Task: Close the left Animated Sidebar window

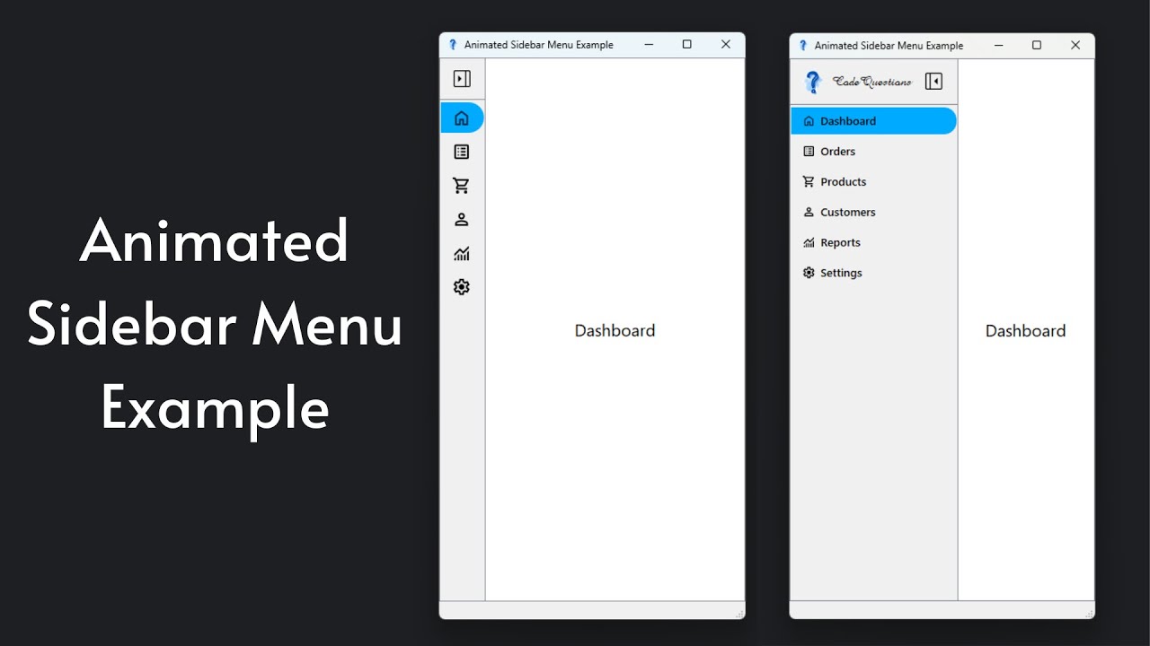Action: coord(726,45)
